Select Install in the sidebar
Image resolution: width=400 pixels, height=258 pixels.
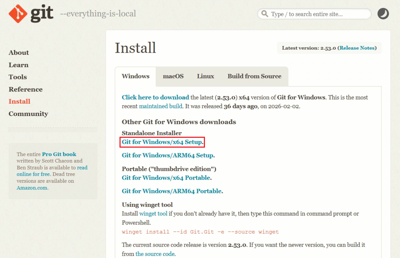point(19,101)
